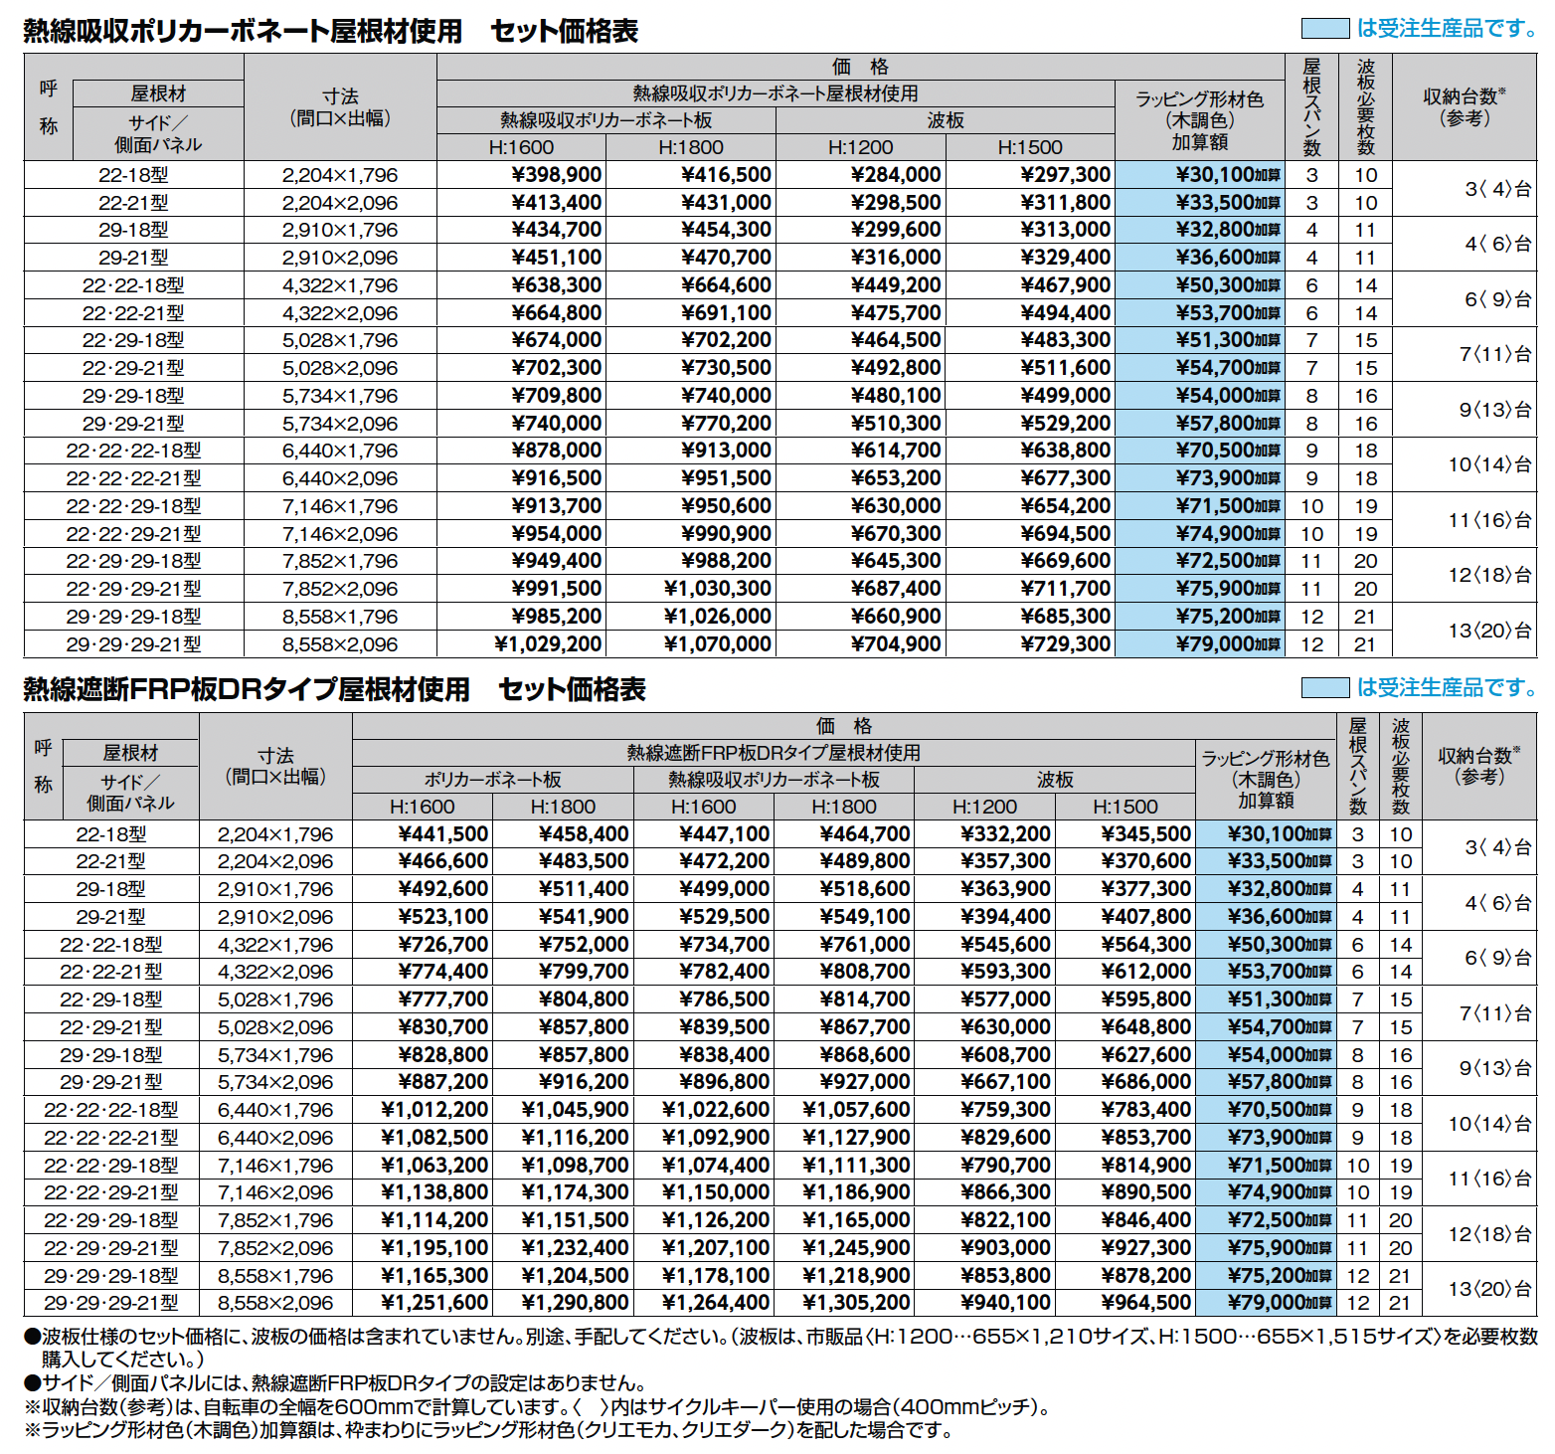Select the ¥964,500 price cell
Viewport: 1555px width, 1454px height.
[1145, 1303]
